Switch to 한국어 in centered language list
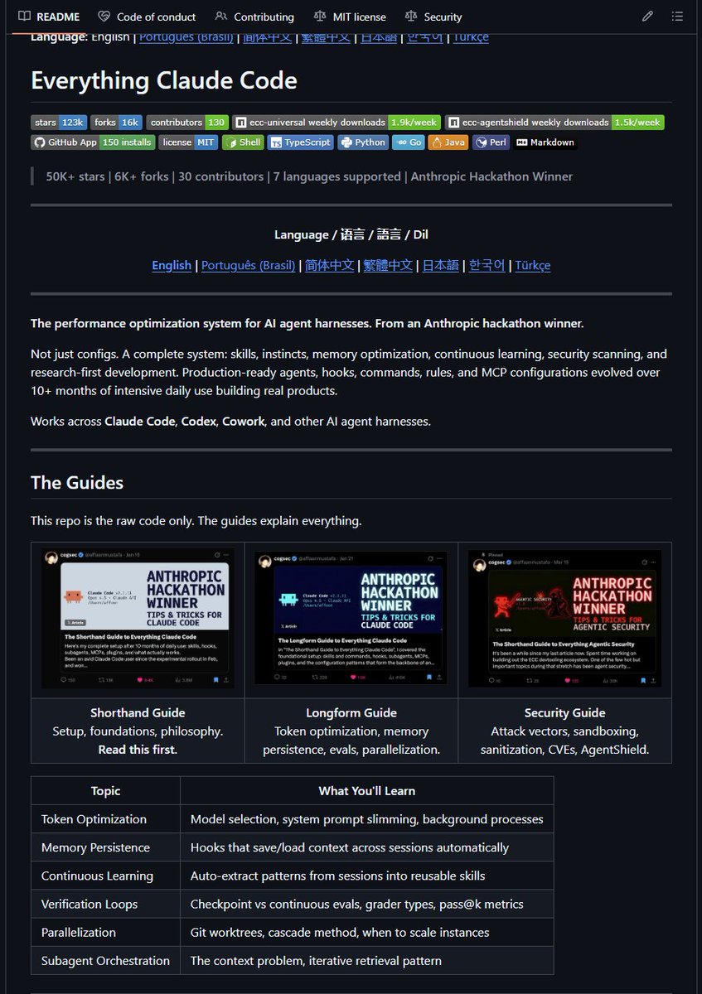 tap(487, 265)
